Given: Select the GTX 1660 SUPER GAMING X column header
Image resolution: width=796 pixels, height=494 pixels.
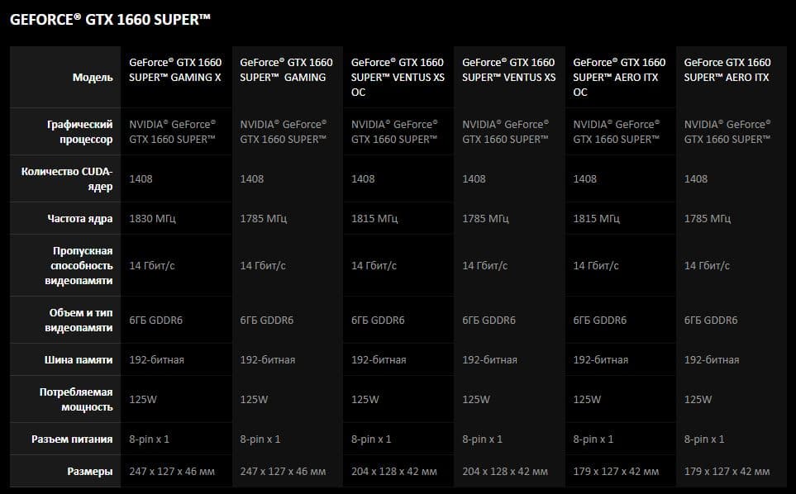Looking at the screenshot, I should [175, 69].
